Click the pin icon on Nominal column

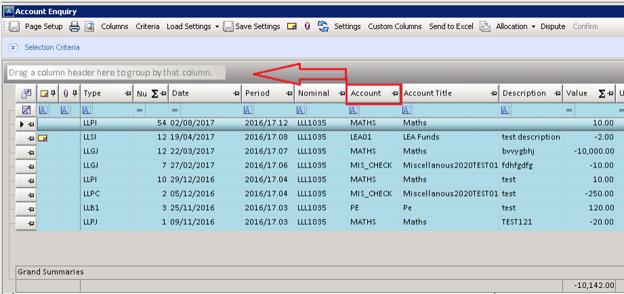coord(341,94)
